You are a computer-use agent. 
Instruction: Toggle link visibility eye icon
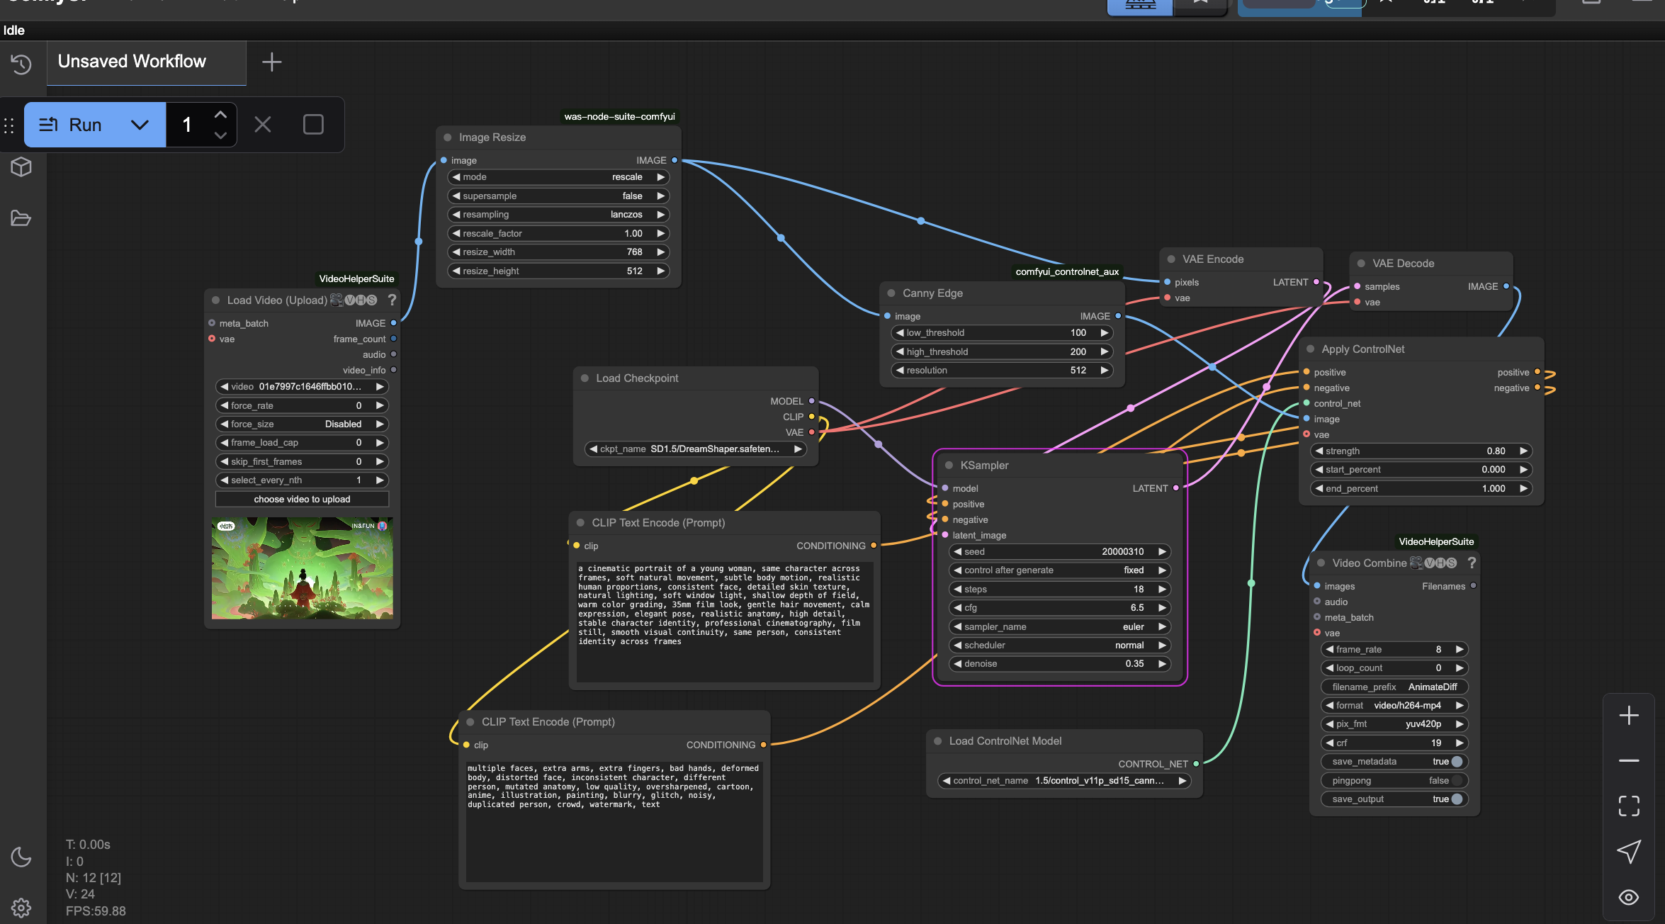1629,897
